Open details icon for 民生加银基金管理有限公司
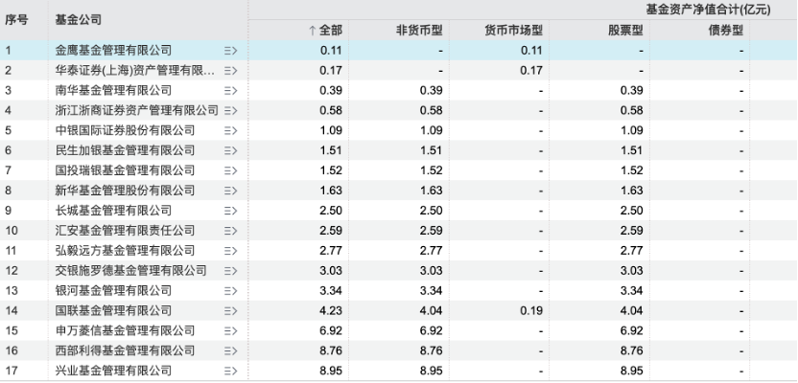 (x=230, y=150)
